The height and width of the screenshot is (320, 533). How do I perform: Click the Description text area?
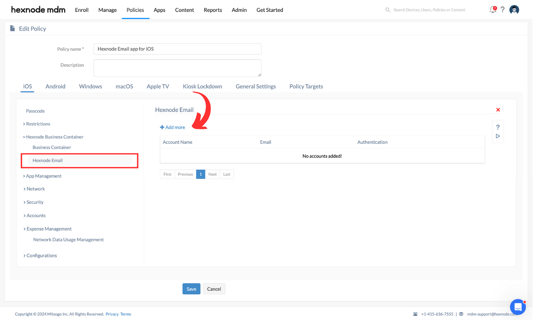click(178, 68)
